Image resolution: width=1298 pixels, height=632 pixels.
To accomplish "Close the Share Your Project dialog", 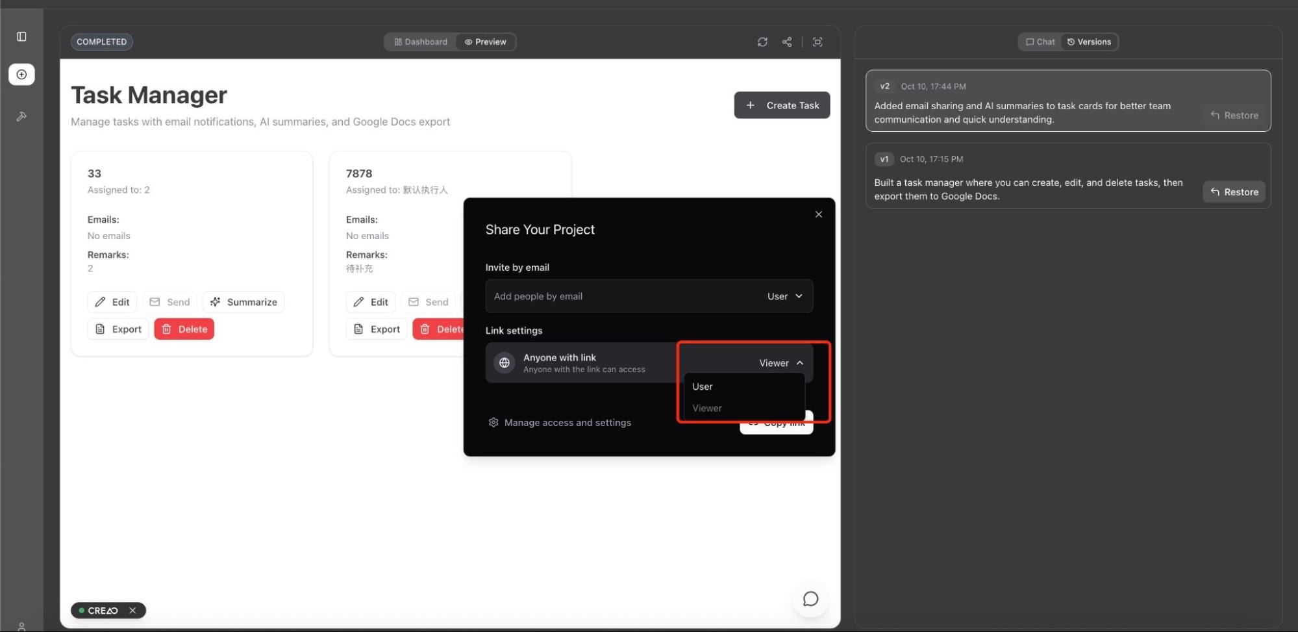I will 818,214.
